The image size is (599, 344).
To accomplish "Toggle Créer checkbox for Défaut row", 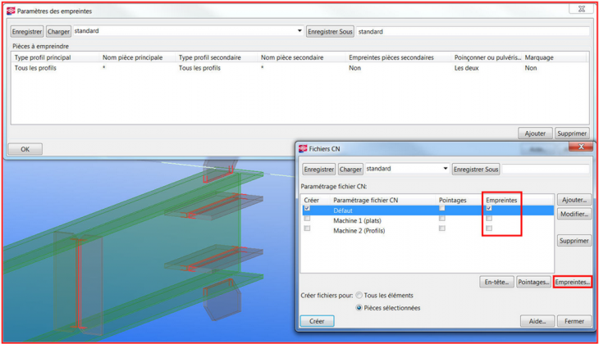I will click(x=307, y=208).
